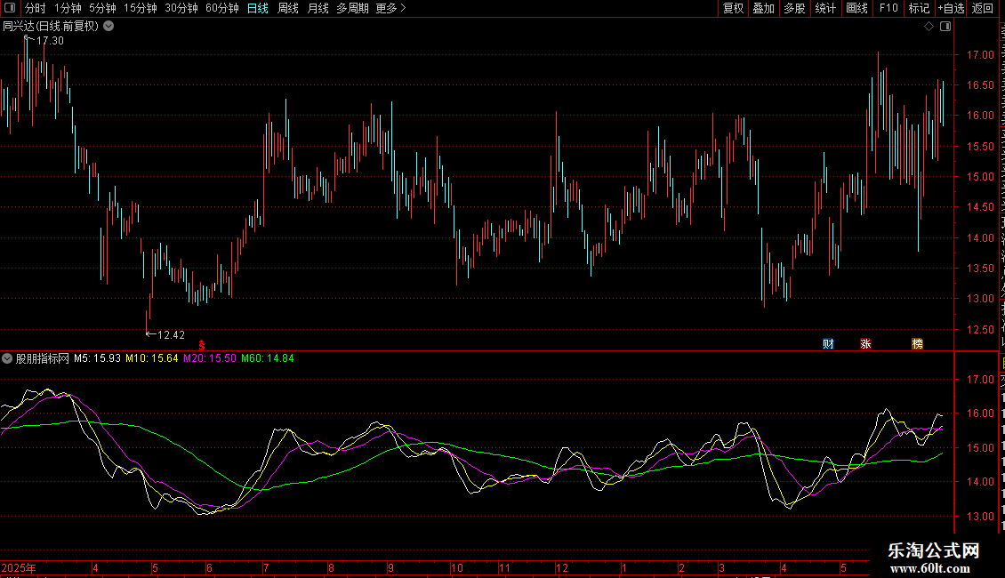The width and height of the screenshot is (1005, 578).
Task: Click 返回 to go back
Action: click(x=982, y=8)
